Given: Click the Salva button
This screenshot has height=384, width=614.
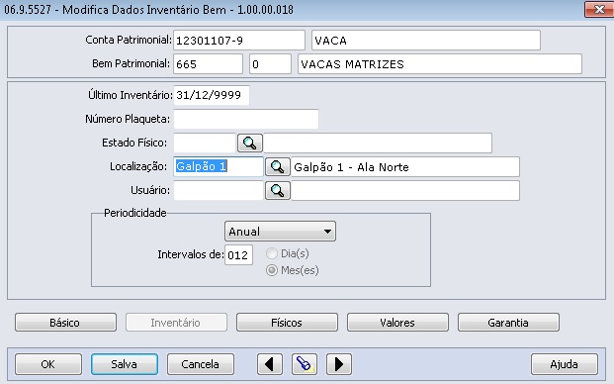Looking at the screenshot, I should point(125,364).
